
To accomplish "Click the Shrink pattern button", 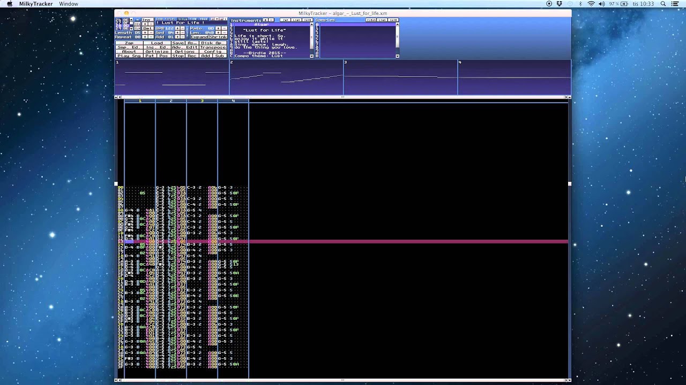I will [x=218, y=37].
